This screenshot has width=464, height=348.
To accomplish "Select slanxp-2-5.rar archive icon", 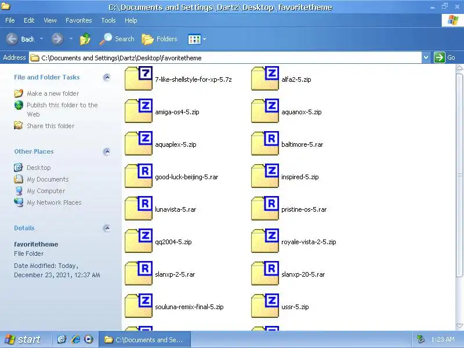I will (139, 273).
